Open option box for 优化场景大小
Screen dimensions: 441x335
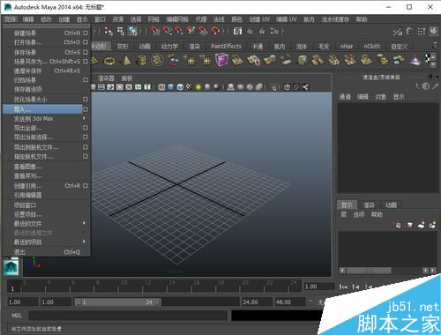(86, 100)
